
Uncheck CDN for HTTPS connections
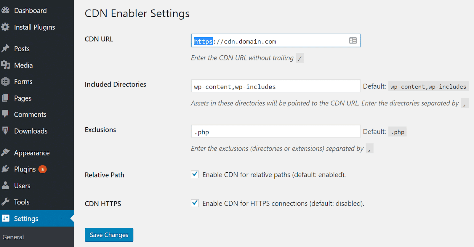pos(195,203)
